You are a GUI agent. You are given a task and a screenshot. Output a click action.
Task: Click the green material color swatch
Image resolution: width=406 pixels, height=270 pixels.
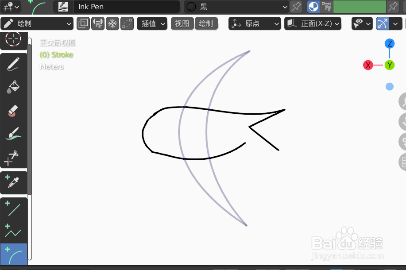(x=360, y=7)
